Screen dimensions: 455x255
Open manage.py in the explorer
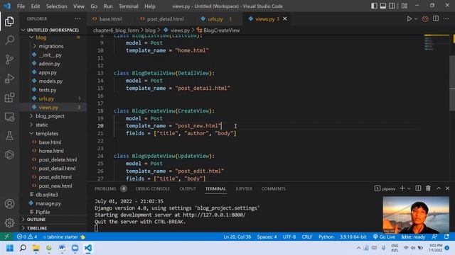pos(48,203)
